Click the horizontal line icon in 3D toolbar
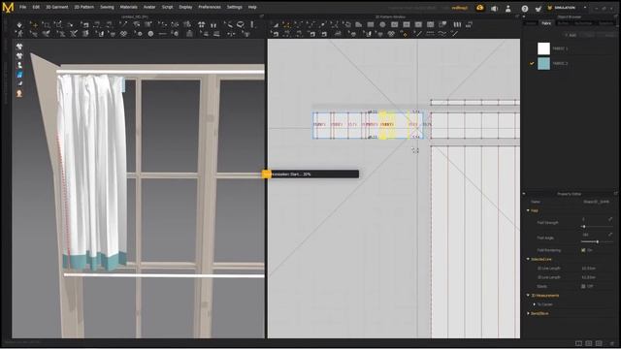The width and height of the screenshot is (621, 349). click(162, 34)
